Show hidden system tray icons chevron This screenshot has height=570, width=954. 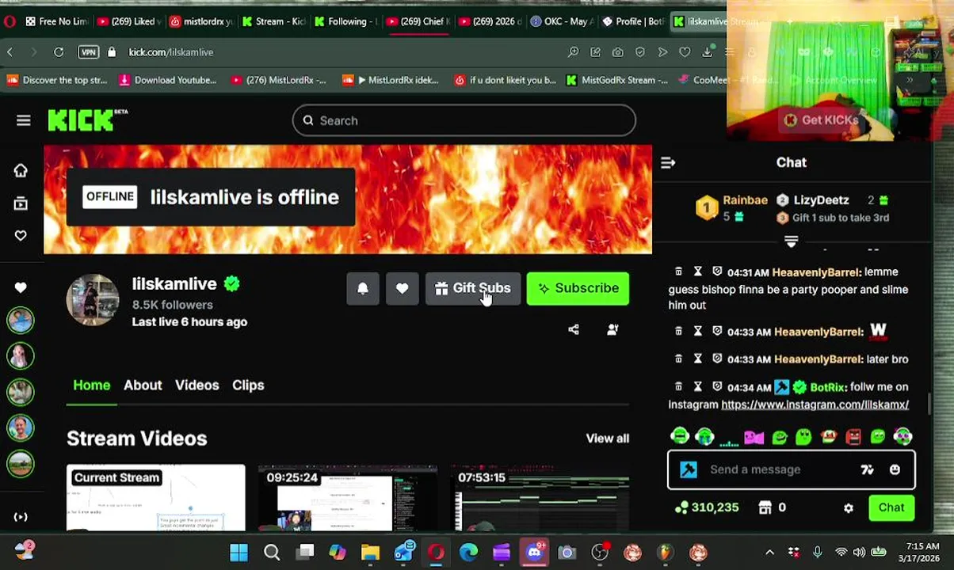[x=769, y=552]
